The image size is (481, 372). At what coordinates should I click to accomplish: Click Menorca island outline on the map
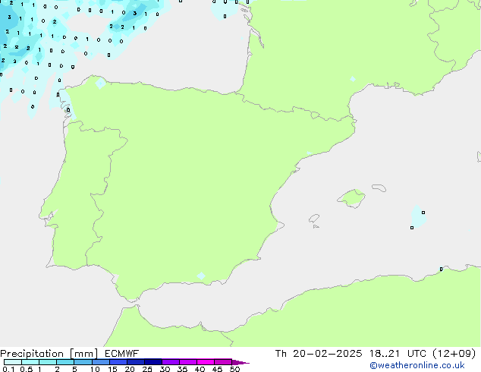379,188
